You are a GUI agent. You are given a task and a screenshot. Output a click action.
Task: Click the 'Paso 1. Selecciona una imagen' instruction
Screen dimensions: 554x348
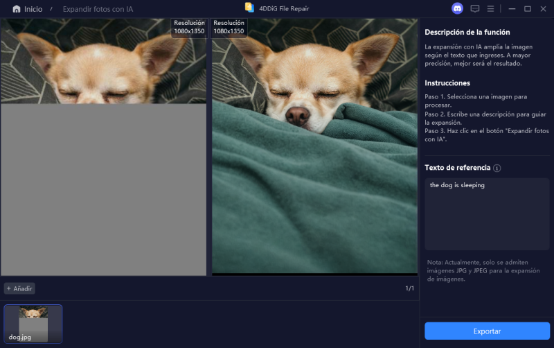(x=476, y=101)
